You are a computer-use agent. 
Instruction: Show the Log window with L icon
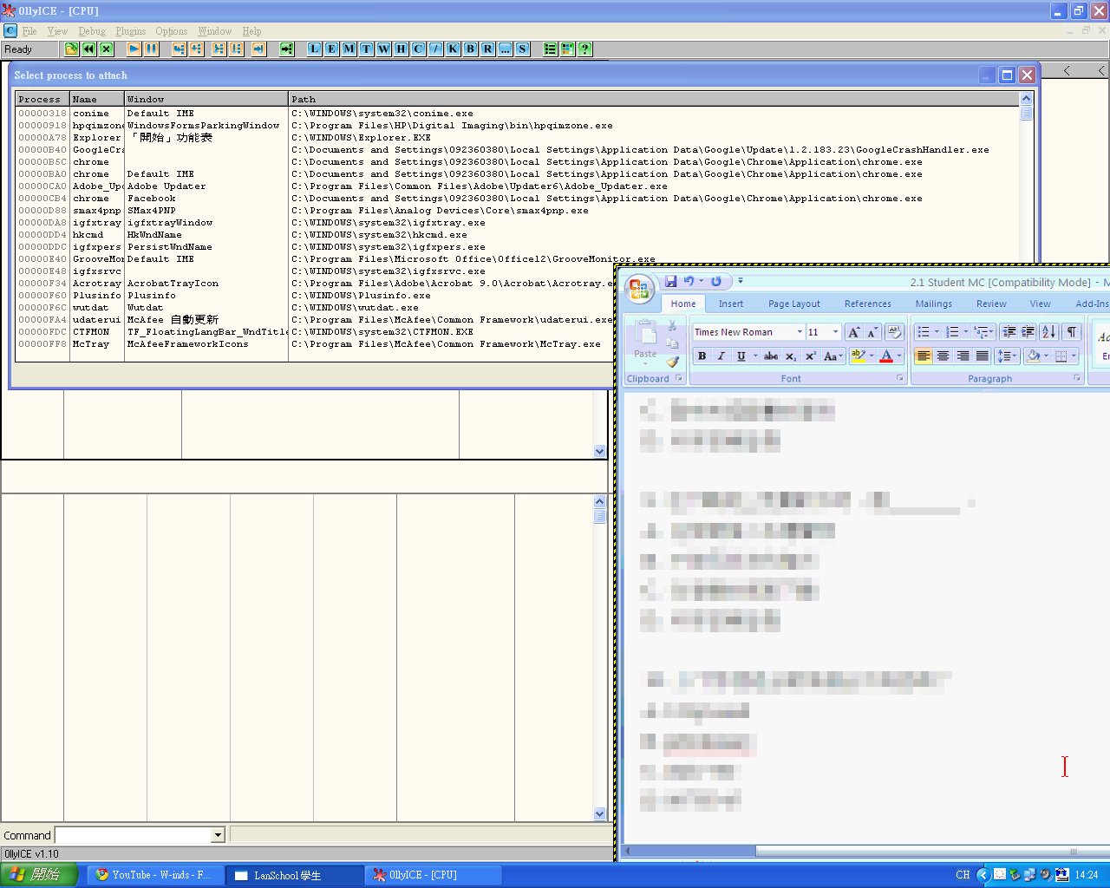tap(315, 49)
